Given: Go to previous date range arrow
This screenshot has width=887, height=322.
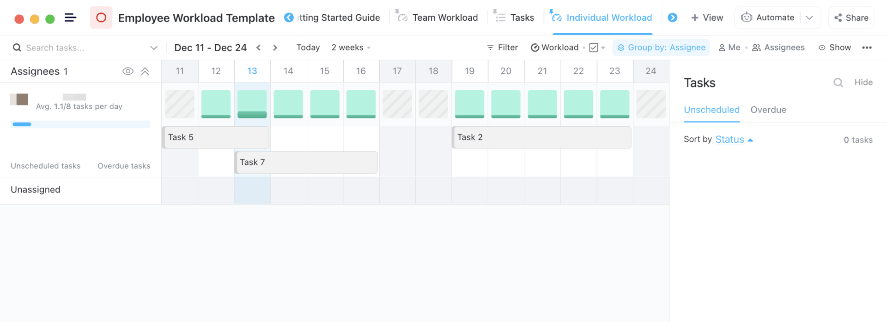Looking at the screenshot, I should coord(259,47).
